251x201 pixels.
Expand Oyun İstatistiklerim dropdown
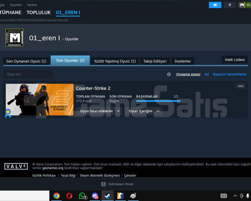click(100, 111)
